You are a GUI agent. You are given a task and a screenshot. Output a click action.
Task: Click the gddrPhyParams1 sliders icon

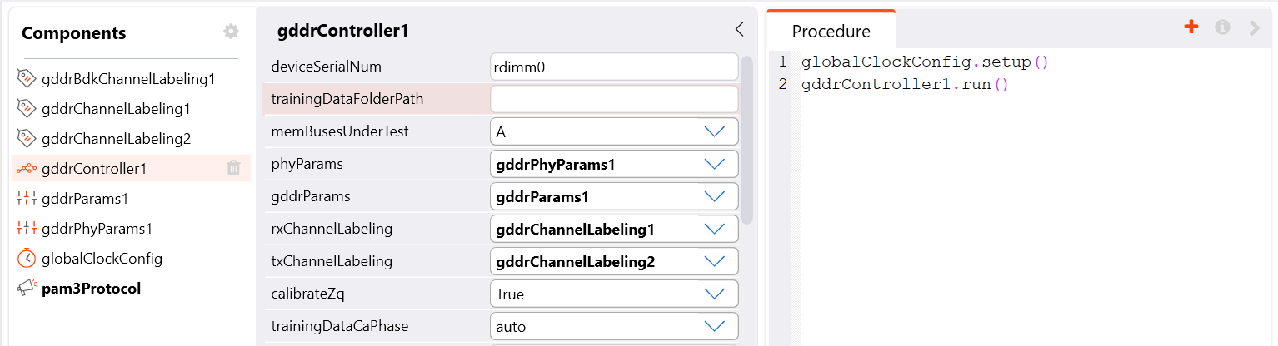pyautogui.click(x=27, y=228)
